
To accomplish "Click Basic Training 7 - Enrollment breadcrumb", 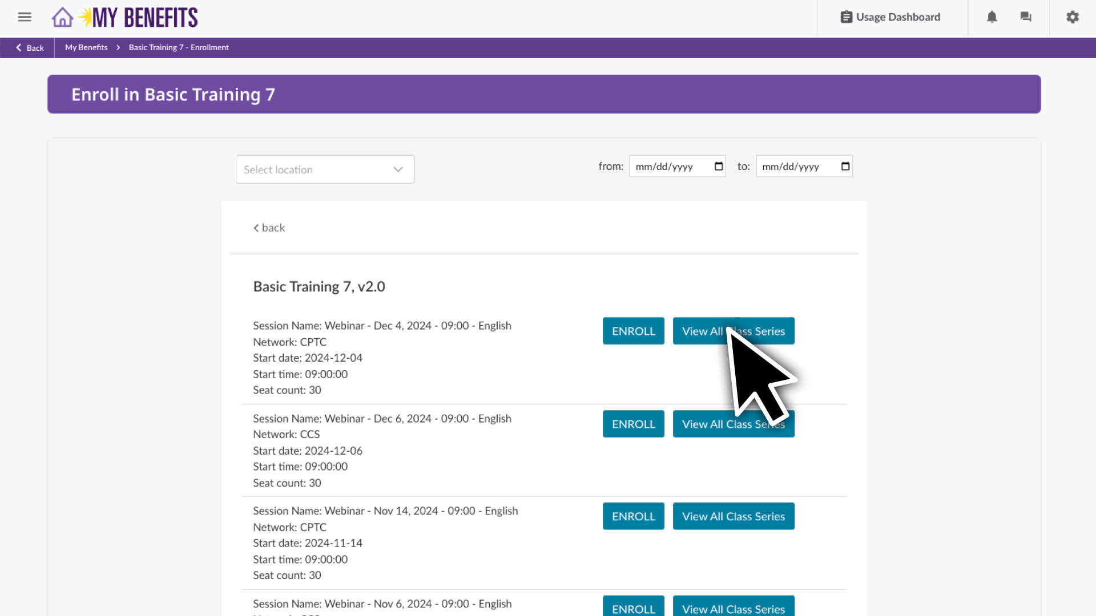I will pos(178,47).
